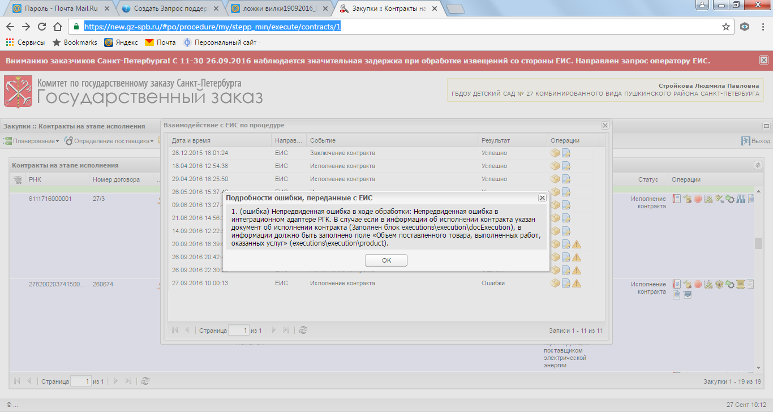
Task: Sort main grid by 'Номер договора' header
Action: [x=121, y=180]
